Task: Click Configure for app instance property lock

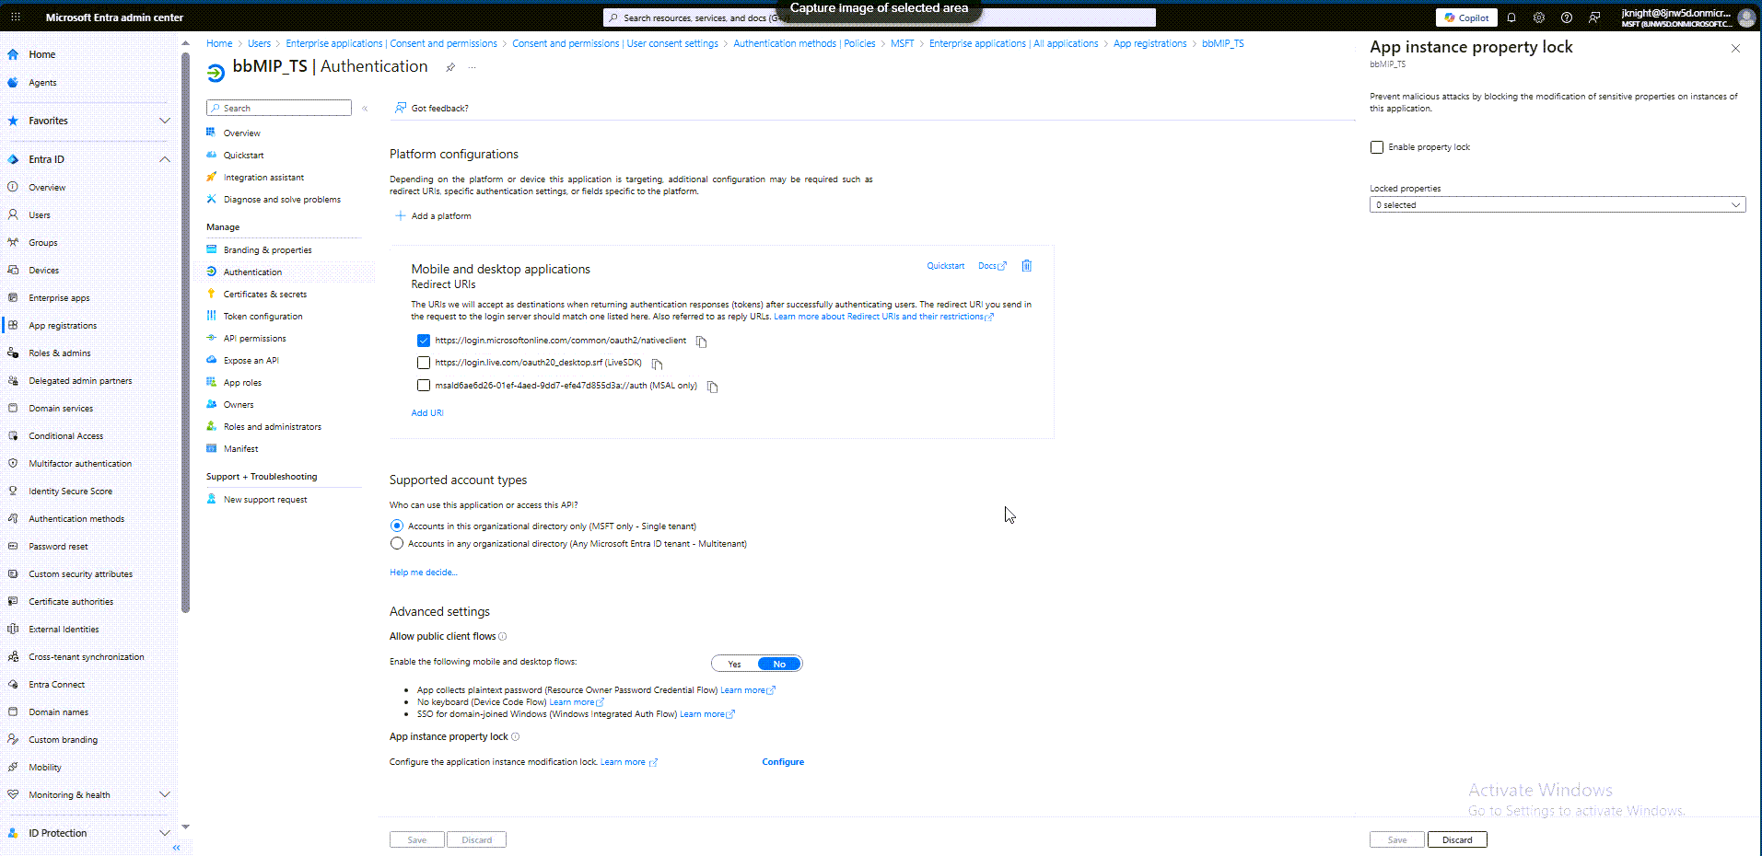Action: (782, 761)
